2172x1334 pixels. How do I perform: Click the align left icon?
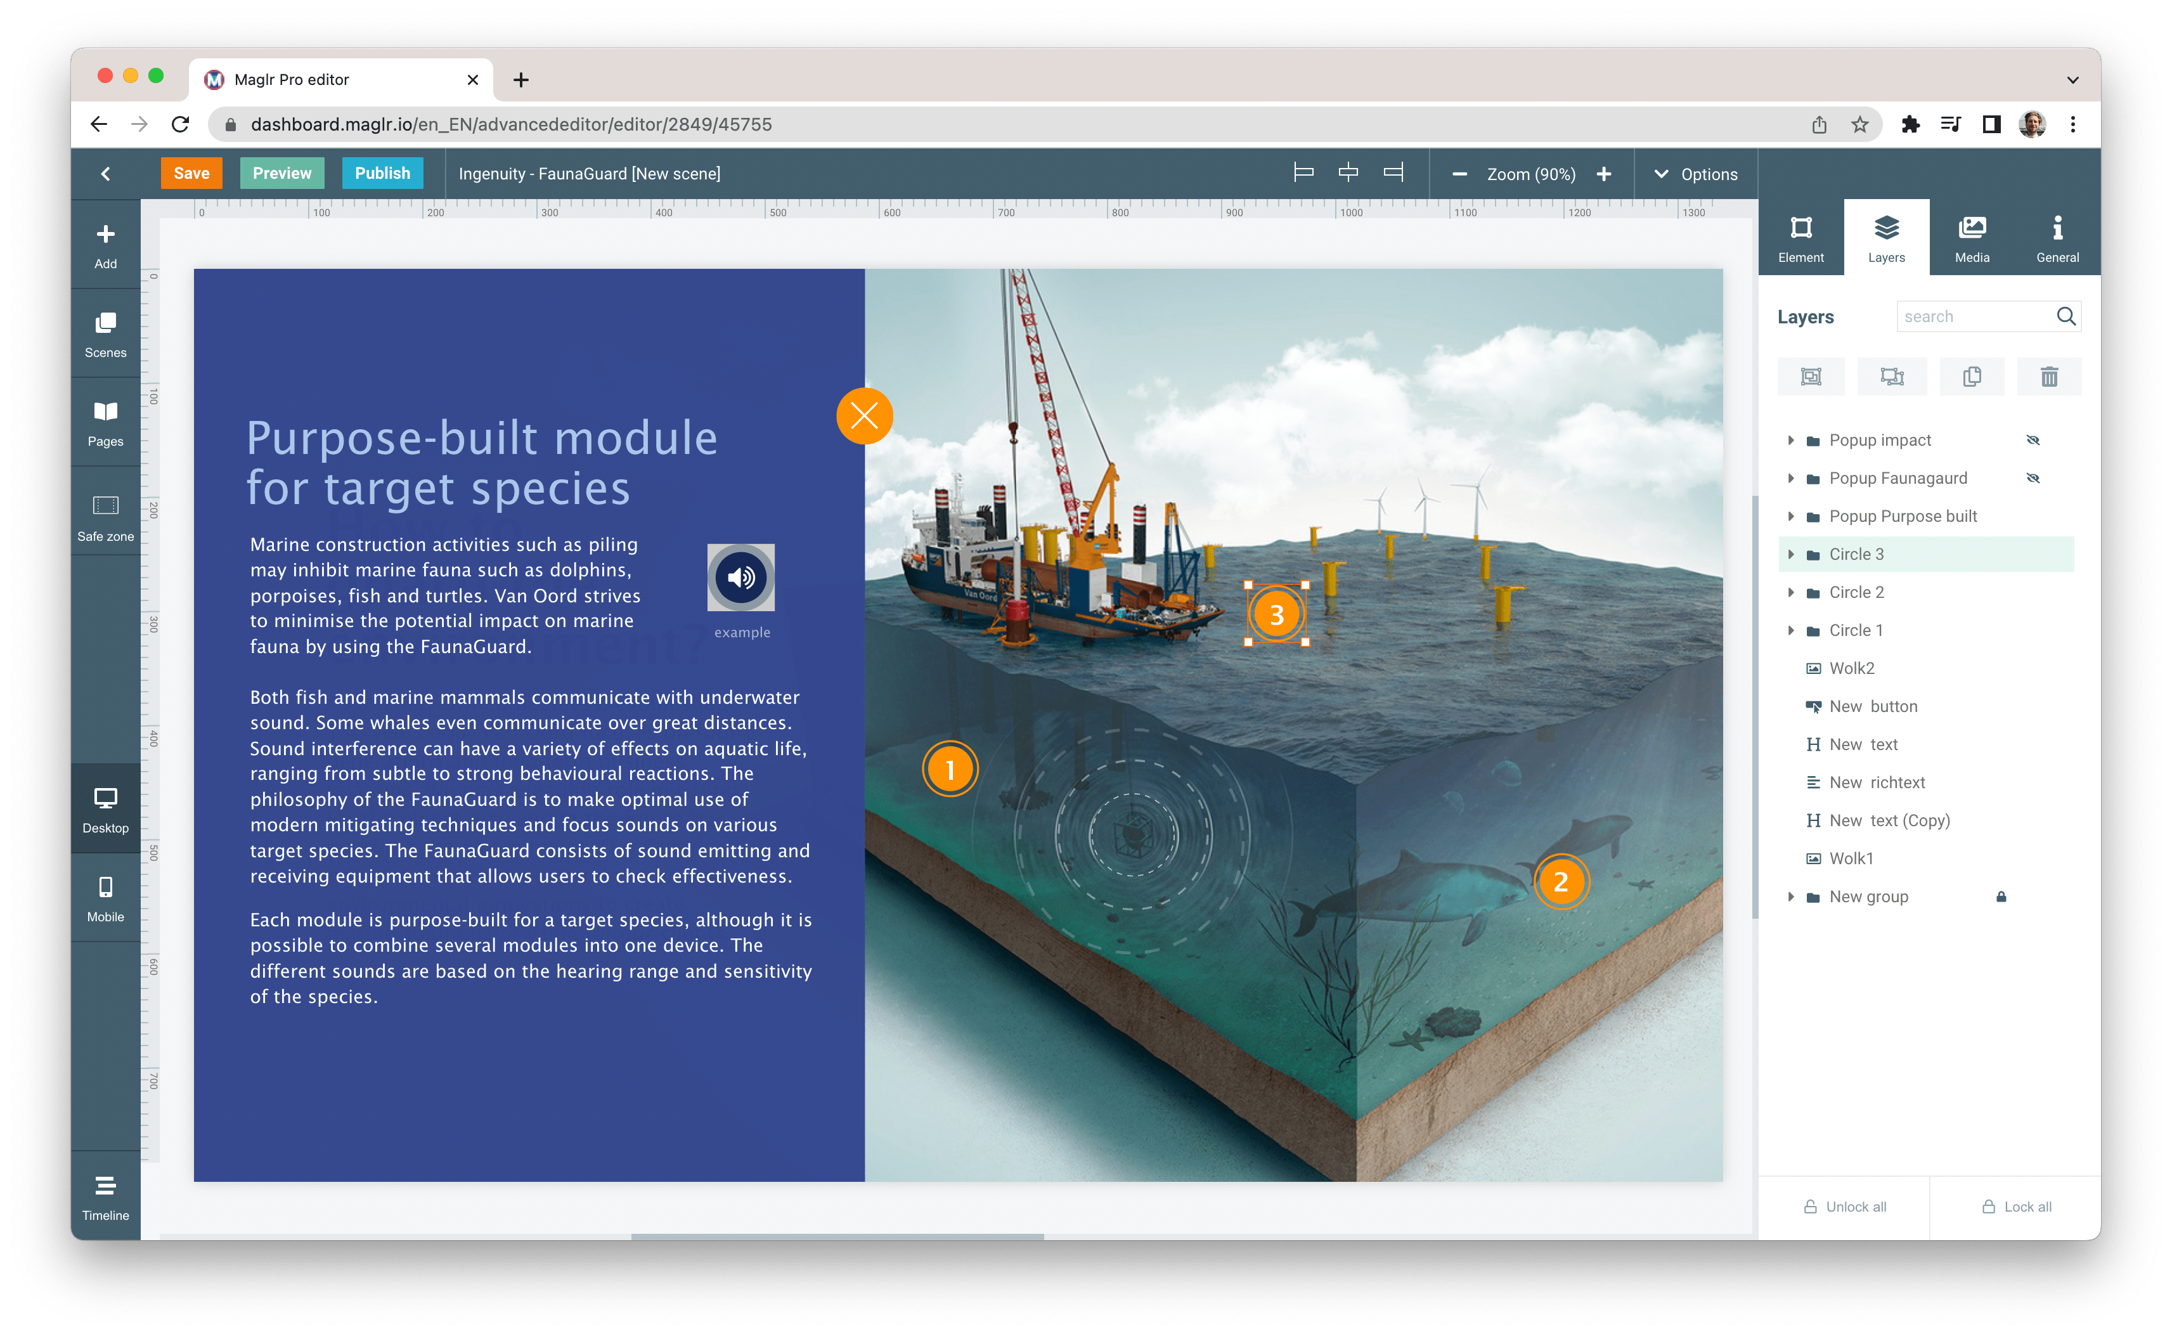[x=1303, y=173]
